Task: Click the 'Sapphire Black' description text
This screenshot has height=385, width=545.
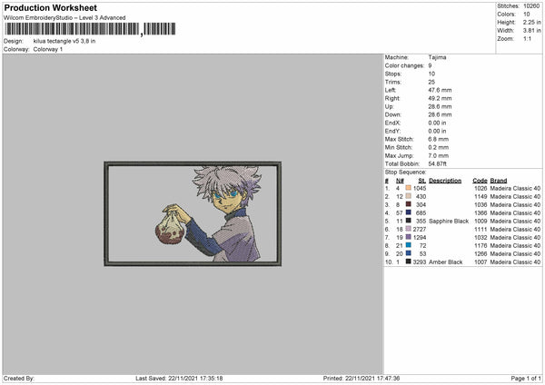Action: point(449,221)
